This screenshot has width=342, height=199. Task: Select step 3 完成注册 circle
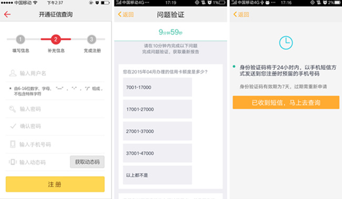pyautogui.click(x=92, y=39)
